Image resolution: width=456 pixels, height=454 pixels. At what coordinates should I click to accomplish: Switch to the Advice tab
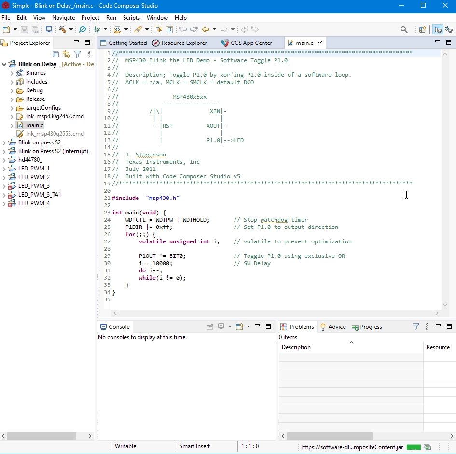pos(333,327)
